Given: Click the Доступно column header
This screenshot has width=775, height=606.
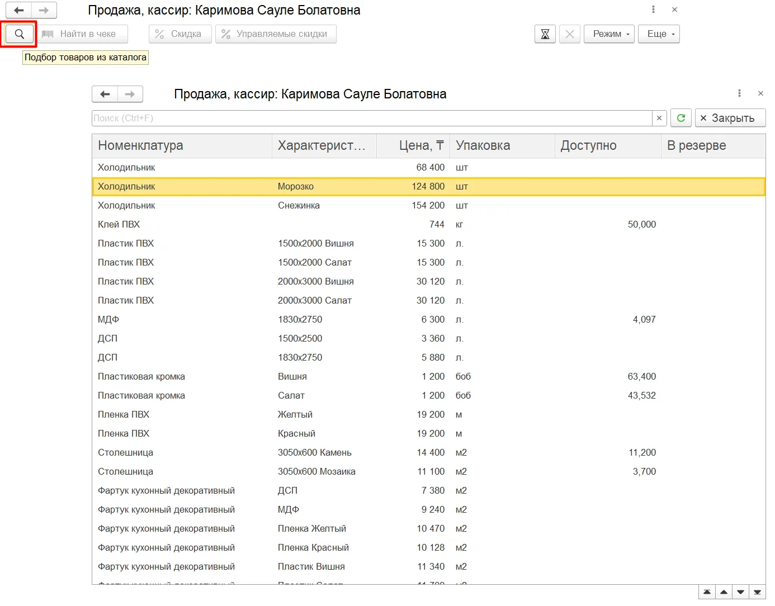Looking at the screenshot, I should 608,146.
